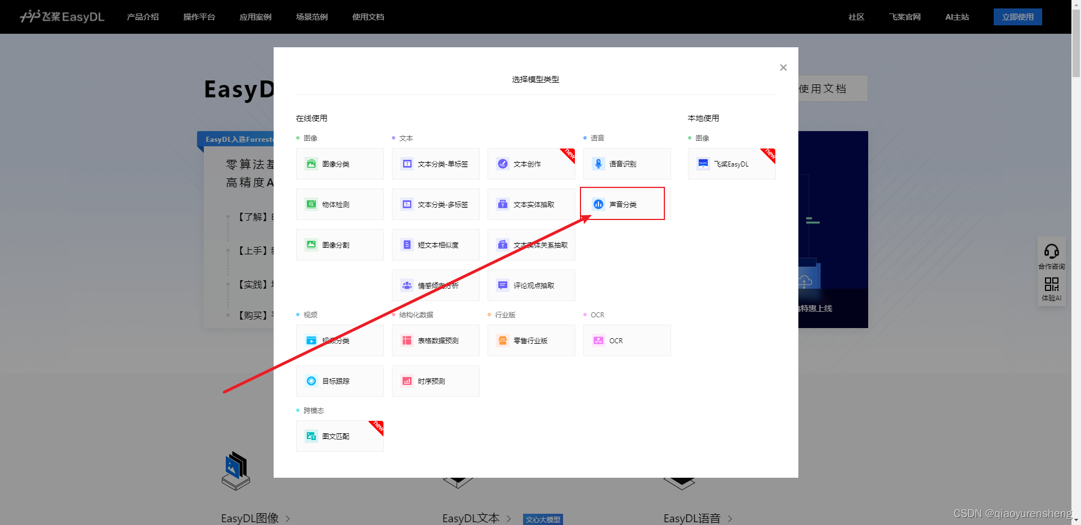Click the 飞桨EasyDL logo
This screenshot has width=1081, height=525.
pos(62,16)
